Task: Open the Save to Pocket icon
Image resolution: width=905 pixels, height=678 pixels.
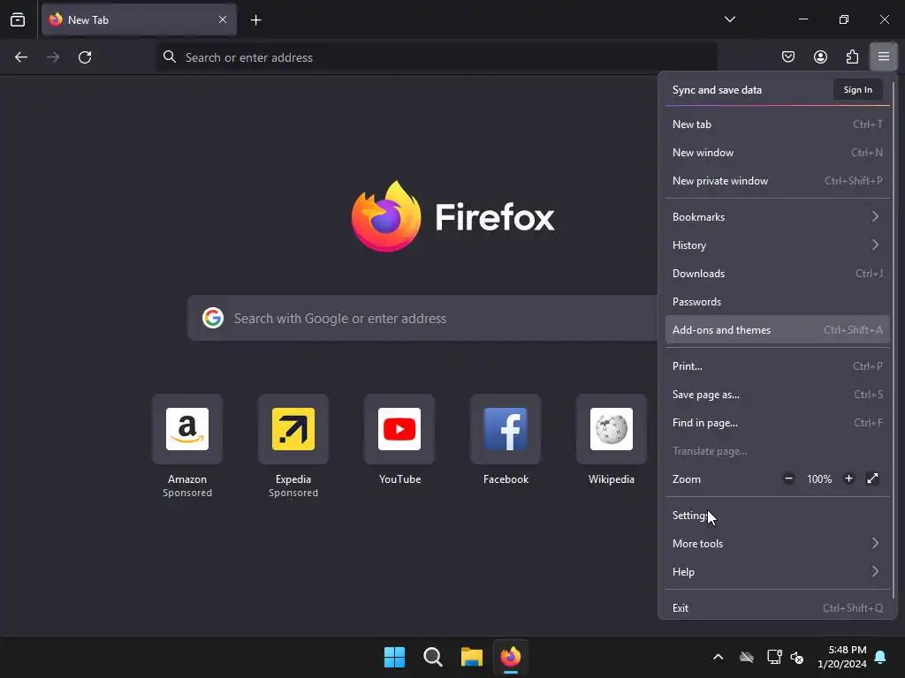Action: (x=788, y=56)
